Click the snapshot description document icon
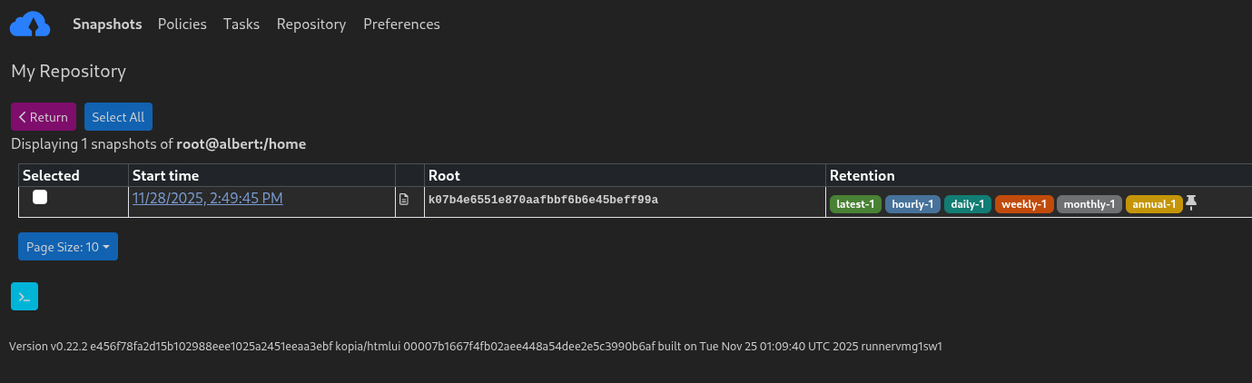This screenshot has width=1252, height=383. [x=404, y=199]
